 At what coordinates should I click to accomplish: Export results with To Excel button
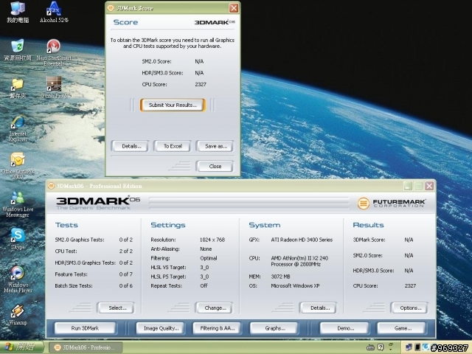[173, 146]
